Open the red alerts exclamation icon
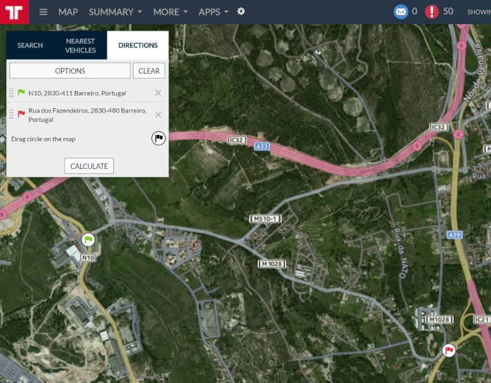Screen dimensions: 491x383 [432, 11]
